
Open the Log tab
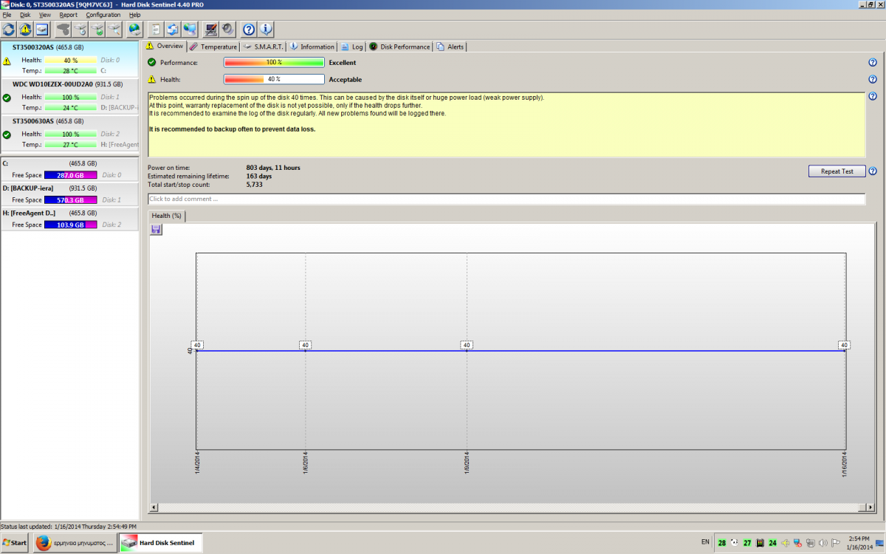coord(352,47)
